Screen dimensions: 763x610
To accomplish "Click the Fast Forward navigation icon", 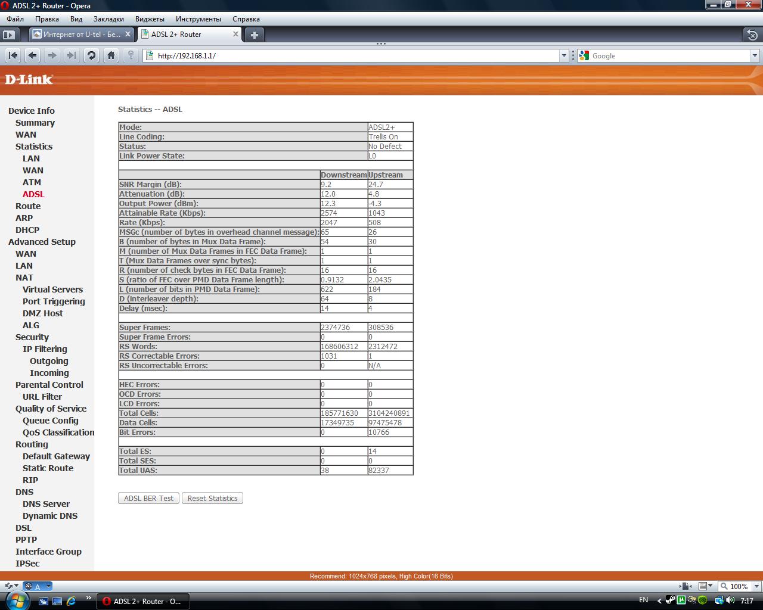I will click(72, 55).
